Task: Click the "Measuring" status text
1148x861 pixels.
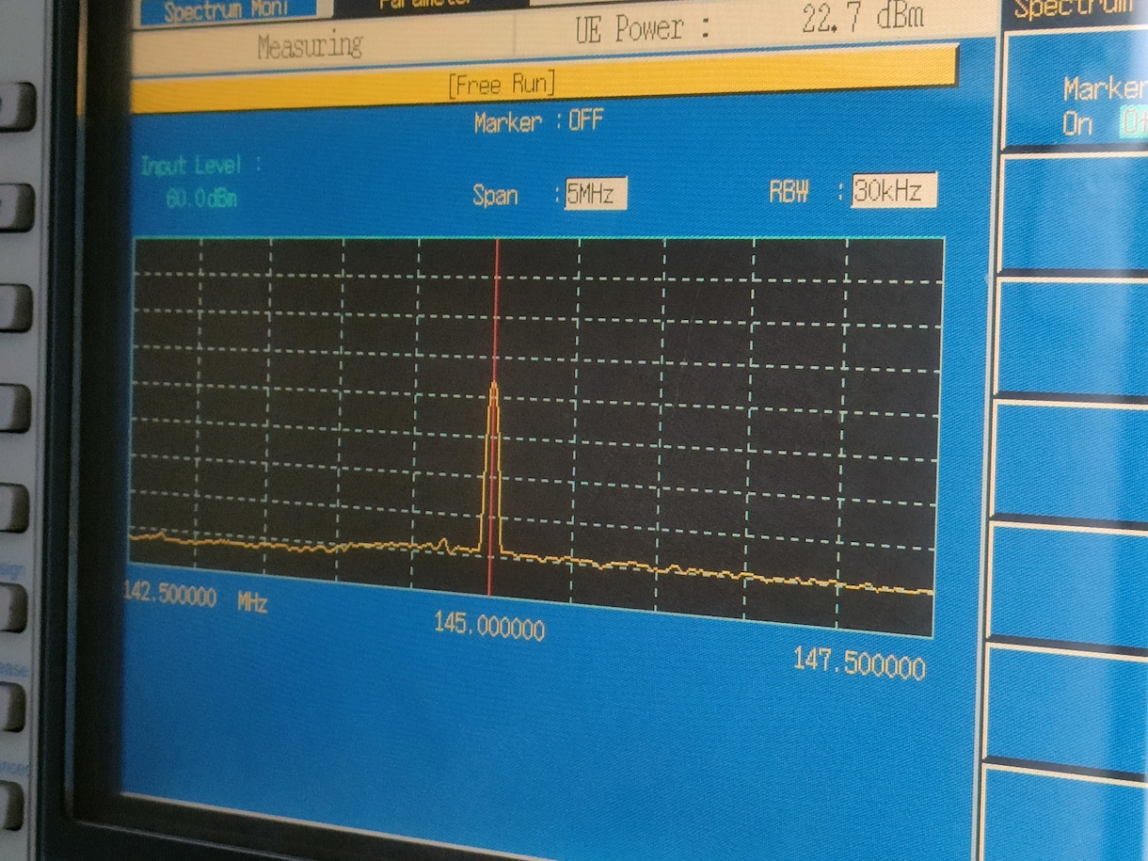Action: [x=310, y=45]
